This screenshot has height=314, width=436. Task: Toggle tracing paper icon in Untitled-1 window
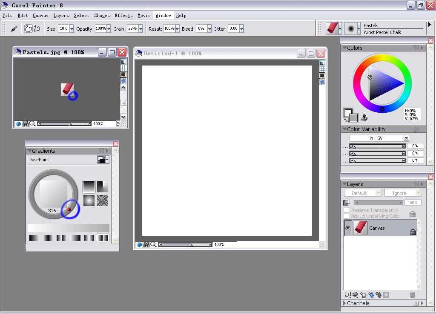coord(322,63)
